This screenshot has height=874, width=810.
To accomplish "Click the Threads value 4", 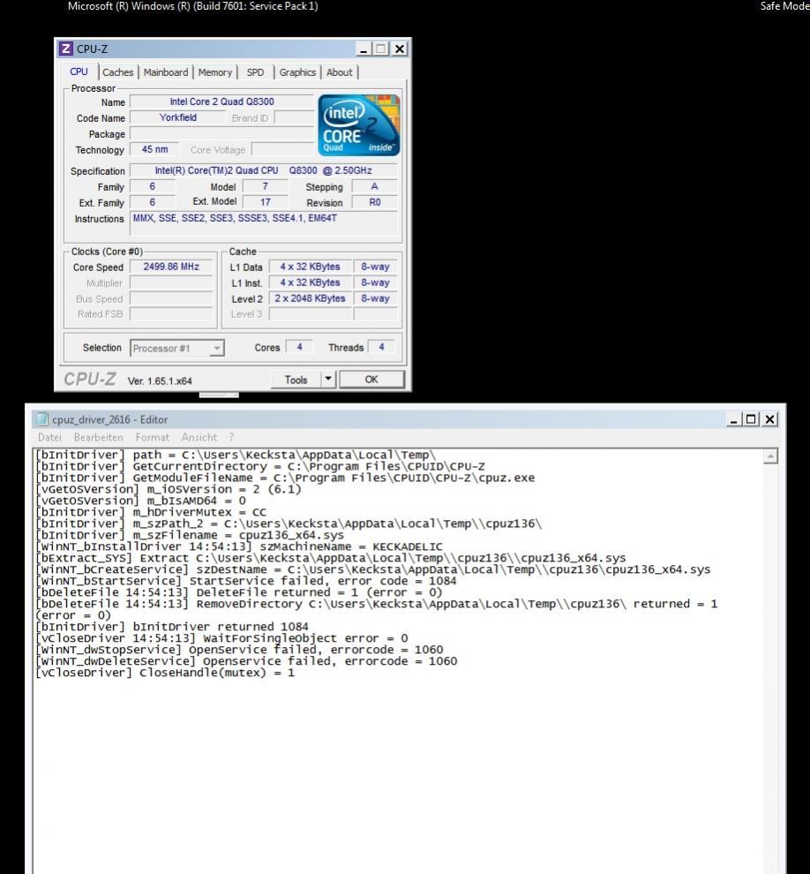I will 381,347.
